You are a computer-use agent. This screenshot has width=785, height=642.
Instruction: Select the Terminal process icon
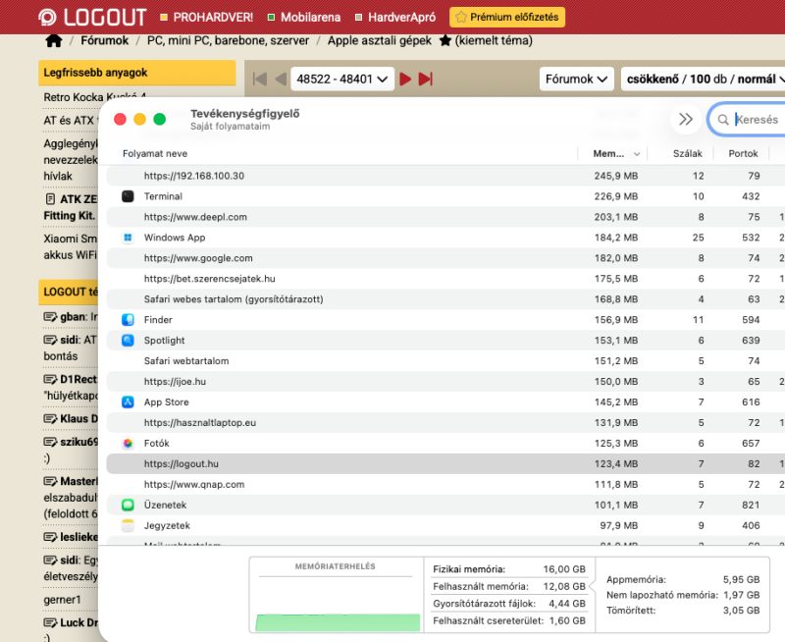(128, 196)
